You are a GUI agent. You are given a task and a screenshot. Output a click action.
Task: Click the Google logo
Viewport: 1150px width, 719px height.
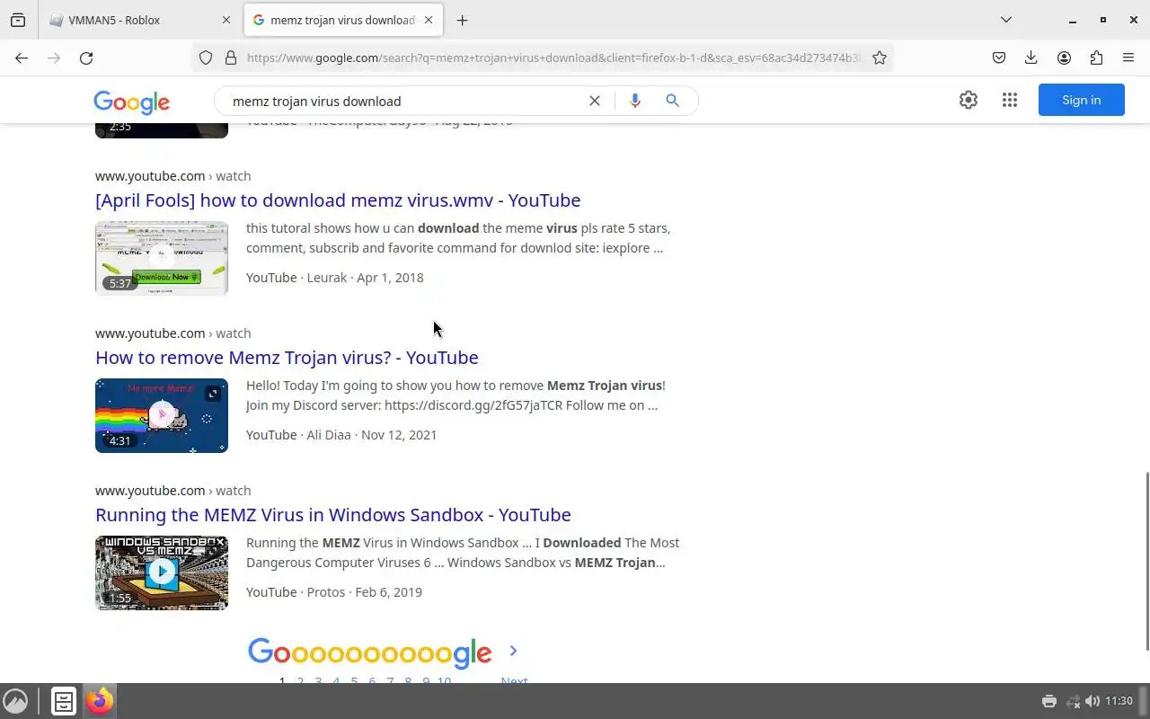click(x=131, y=102)
